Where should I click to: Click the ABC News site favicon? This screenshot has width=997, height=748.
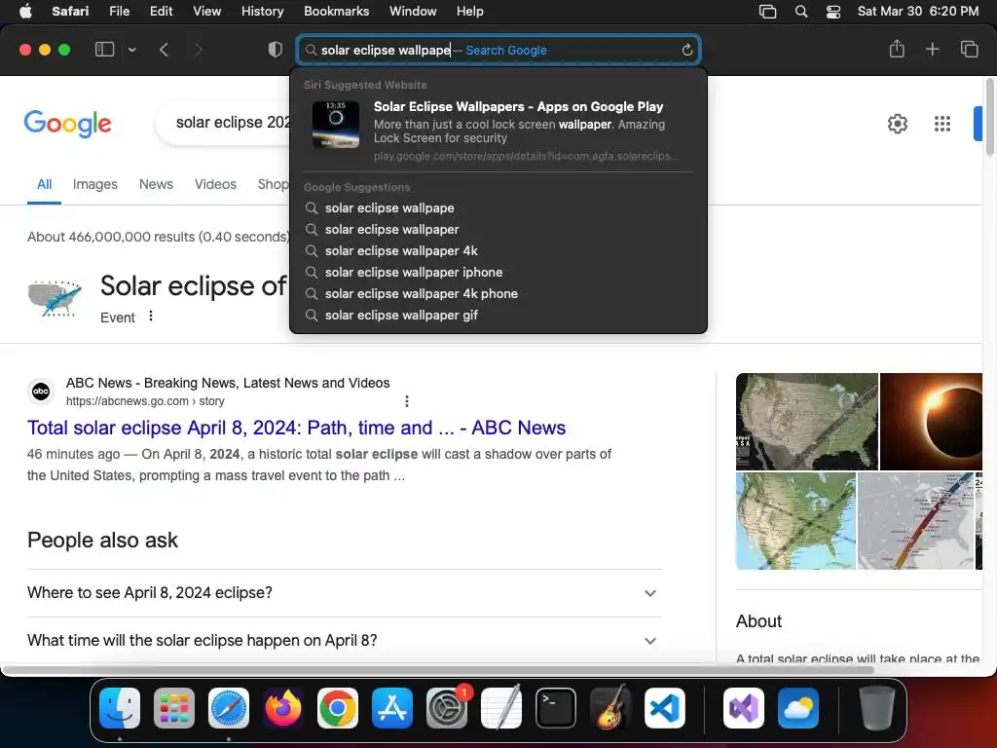[x=41, y=392]
